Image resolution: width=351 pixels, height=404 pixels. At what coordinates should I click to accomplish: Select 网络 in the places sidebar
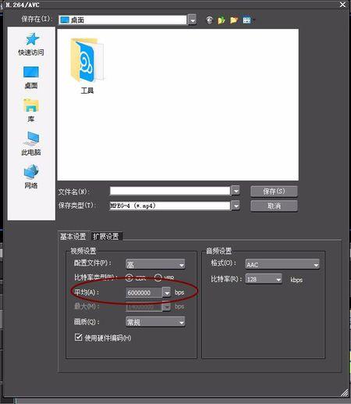point(31,177)
